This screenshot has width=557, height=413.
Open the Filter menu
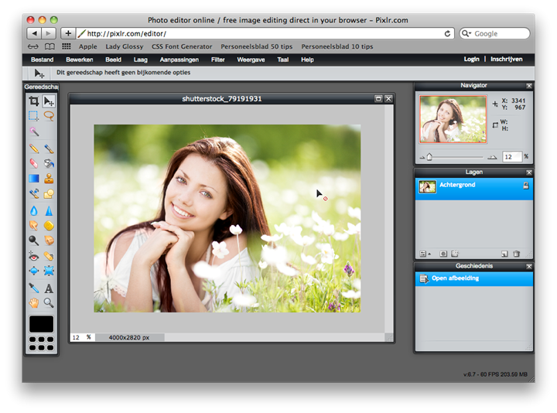218,60
